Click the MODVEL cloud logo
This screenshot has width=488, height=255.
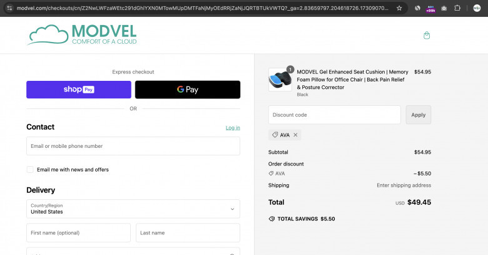(x=82, y=34)
